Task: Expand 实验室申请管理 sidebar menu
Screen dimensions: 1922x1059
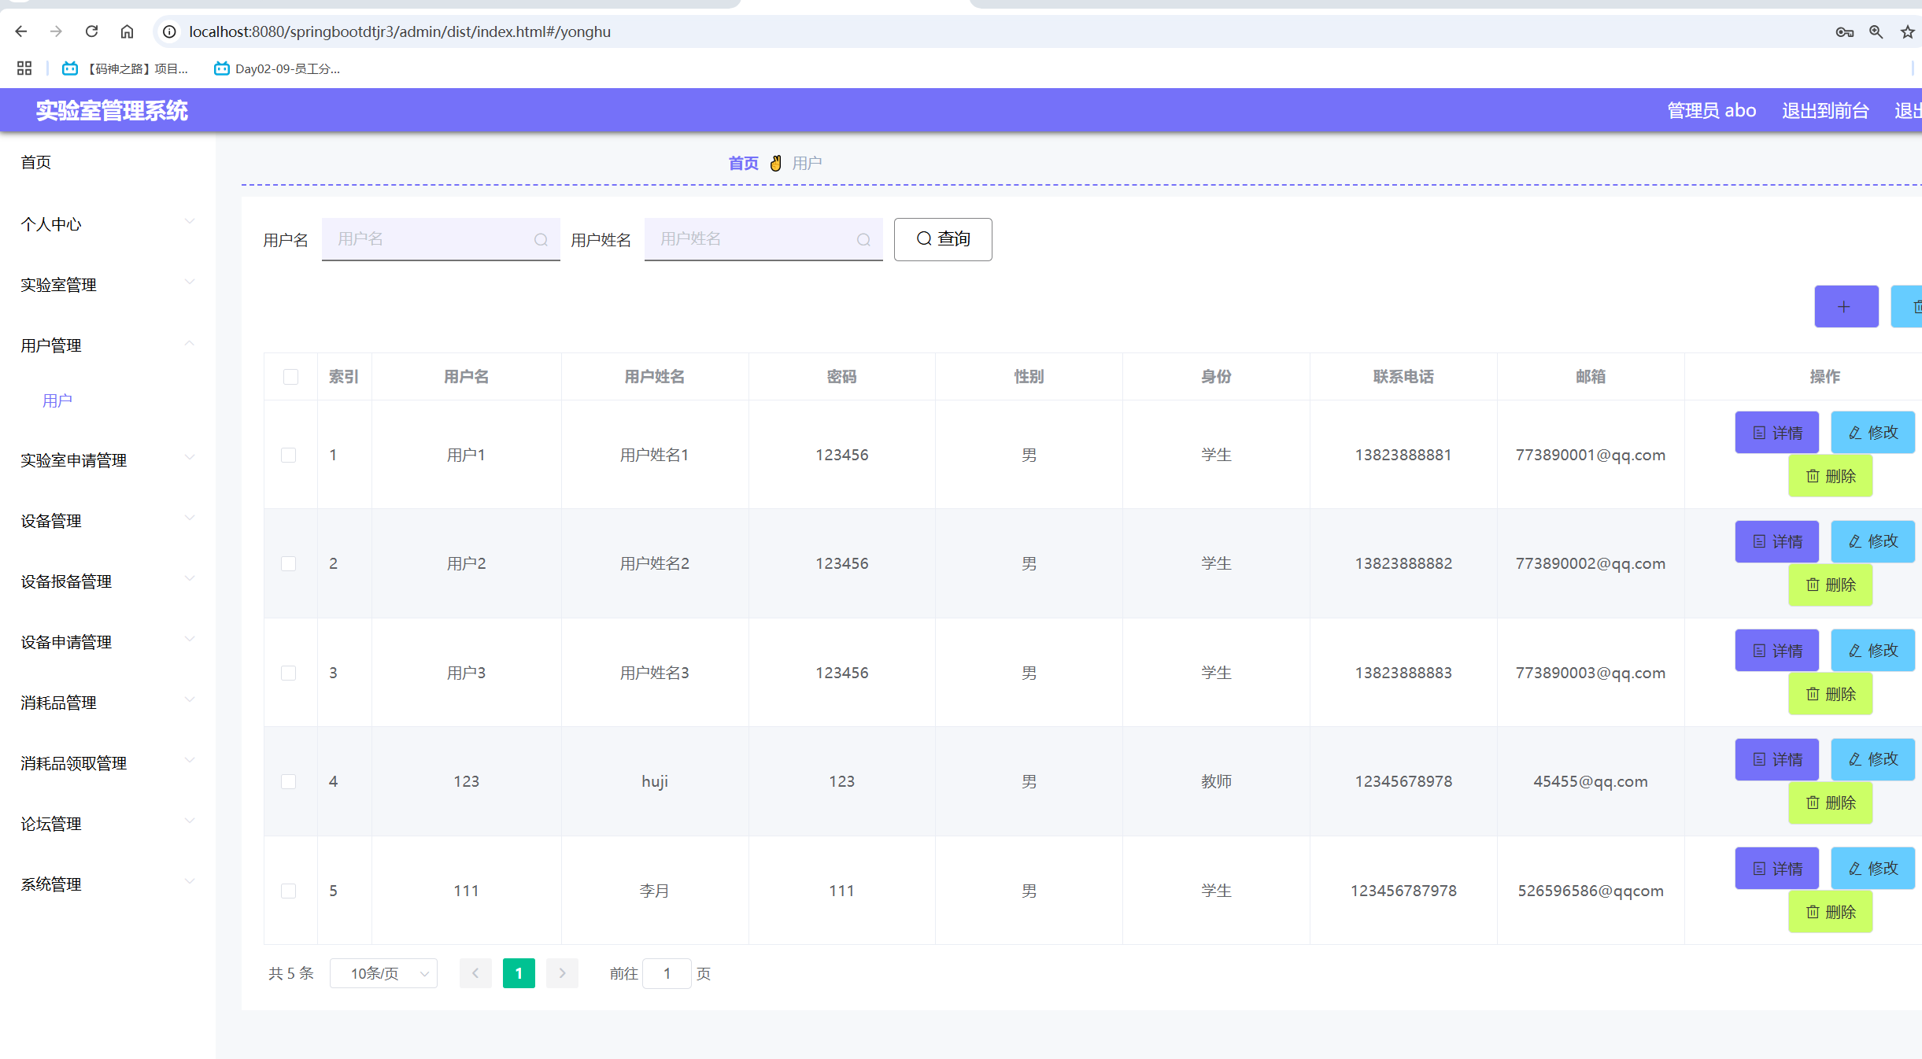Action: pyautogui.click(x=108, y=460)
